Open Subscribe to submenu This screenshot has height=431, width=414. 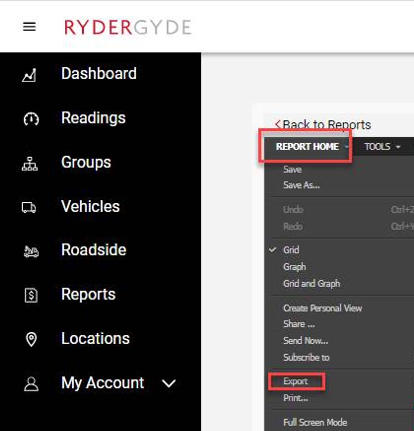(306, 357)
